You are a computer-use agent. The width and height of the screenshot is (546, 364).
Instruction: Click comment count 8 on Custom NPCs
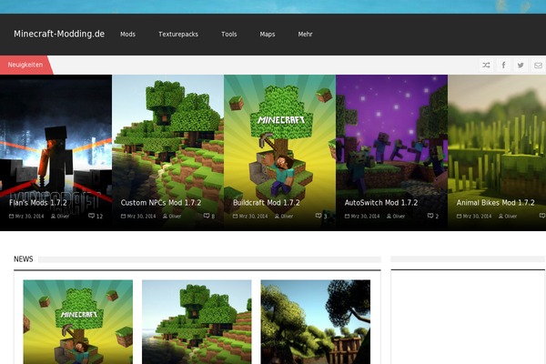[x=213, y=217]
